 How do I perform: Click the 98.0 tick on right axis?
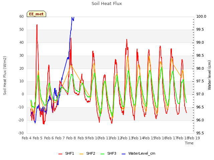200,68
